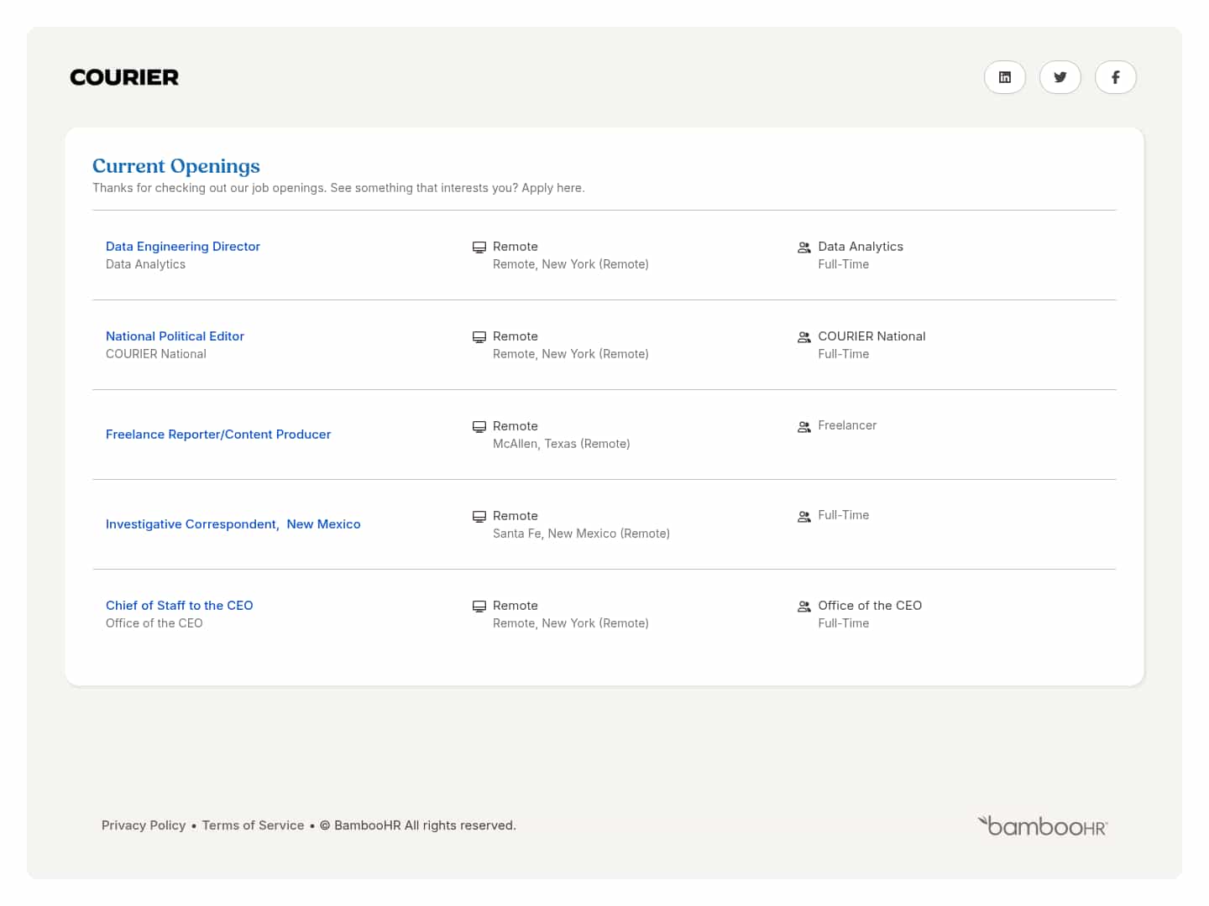Image resolution: width=1209 pixels, height=906 pixels.
Task: Click people icon in Investigative Correspondent row
Action: pyautogui.click(x=804, y=517)
